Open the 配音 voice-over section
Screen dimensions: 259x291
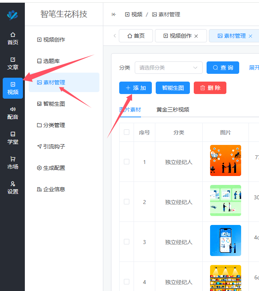[13, 113]
